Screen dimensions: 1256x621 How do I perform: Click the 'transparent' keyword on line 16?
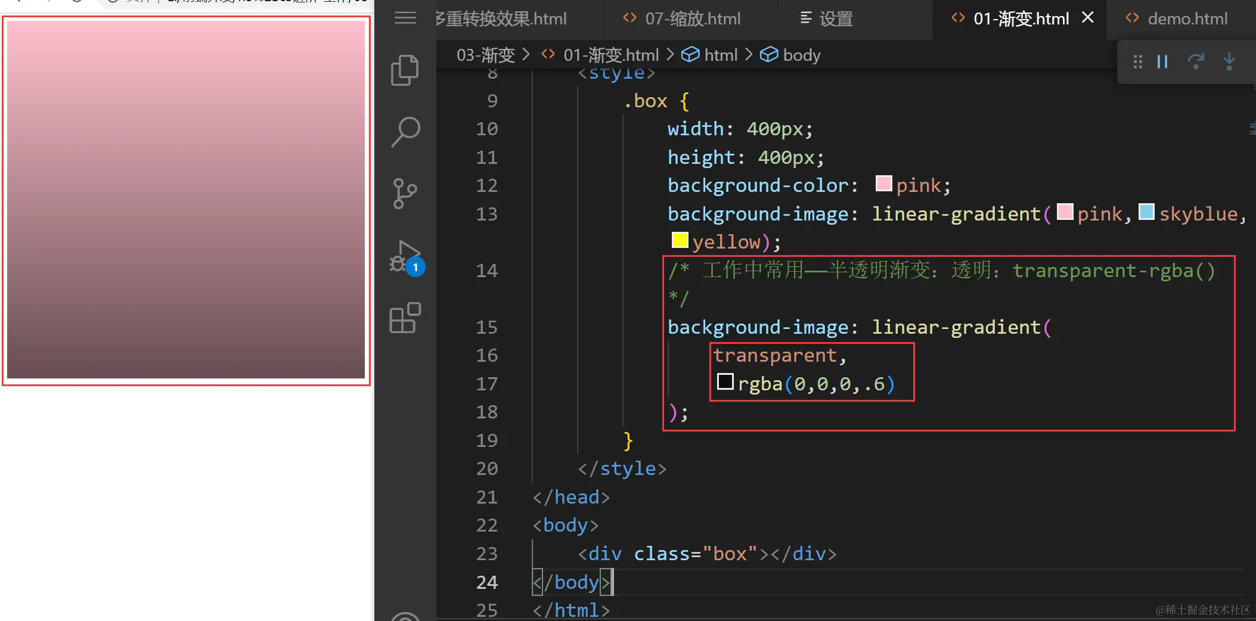776,356
